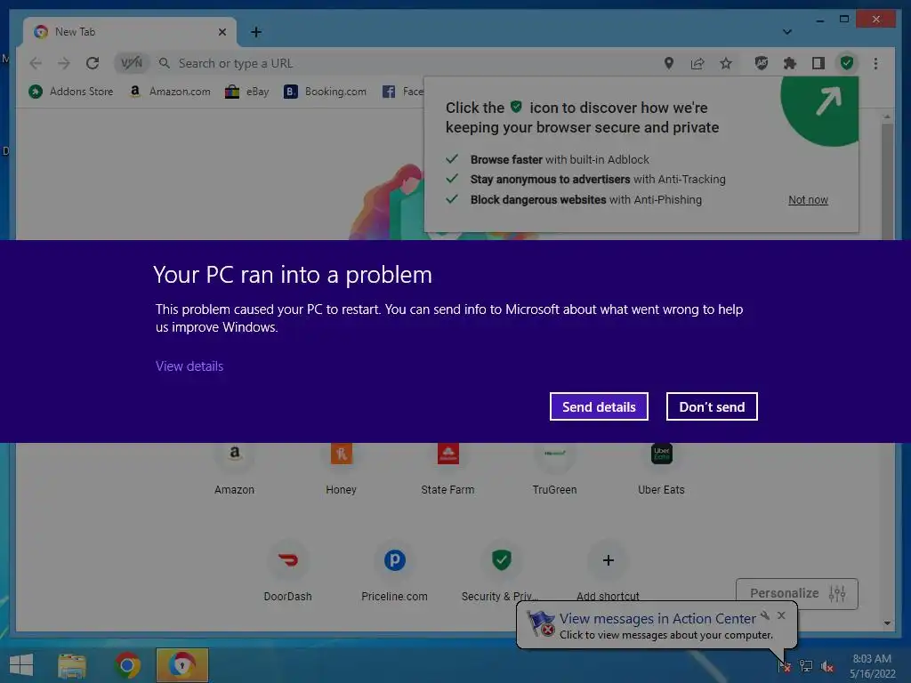
Task: Open the browser three-dot menu
Action: pyautogui.click(x=875, y=63)
